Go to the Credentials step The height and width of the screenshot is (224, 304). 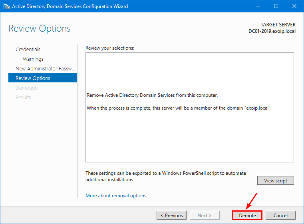(28, 49)
